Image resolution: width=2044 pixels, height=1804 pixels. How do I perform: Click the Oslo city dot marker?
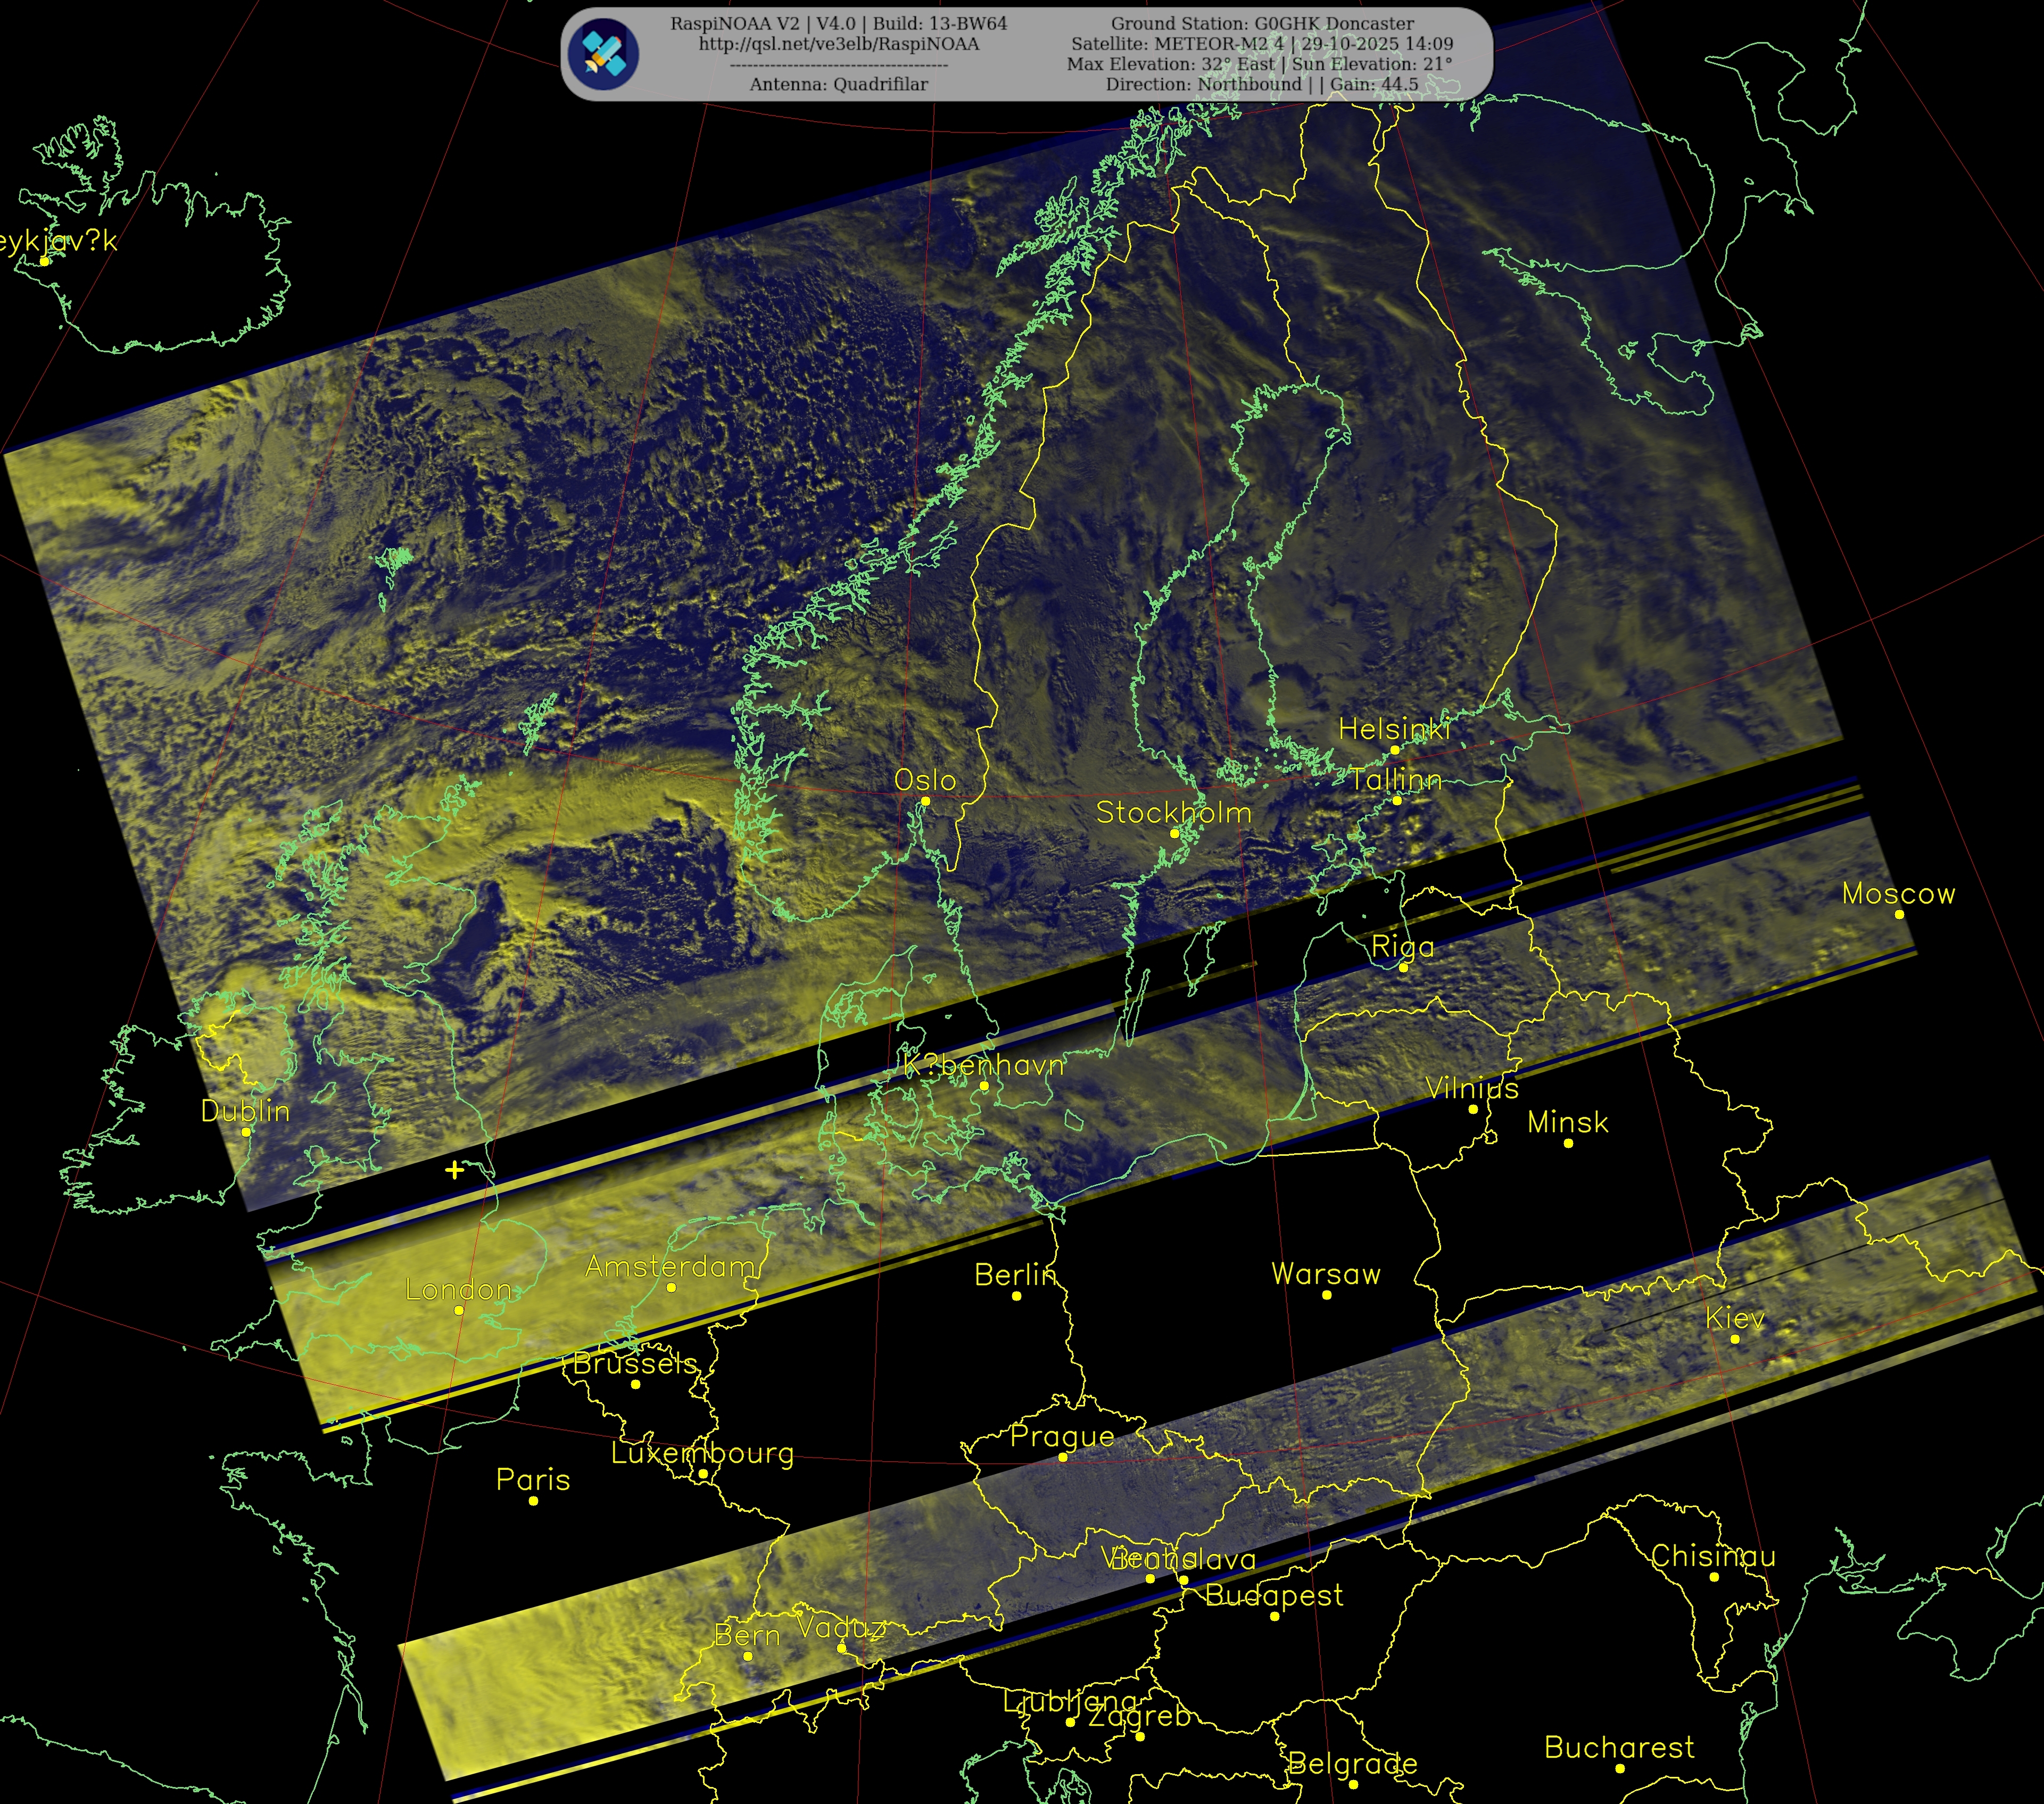pyautogui.click(x=925, y=800)
